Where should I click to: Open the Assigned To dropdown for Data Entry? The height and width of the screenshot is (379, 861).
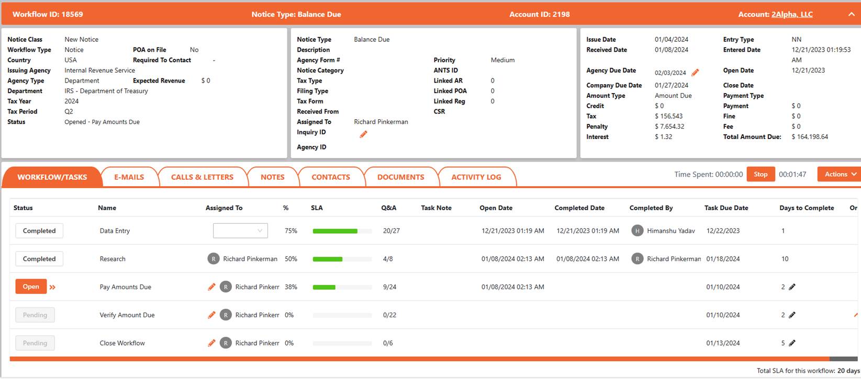(240, 231)
